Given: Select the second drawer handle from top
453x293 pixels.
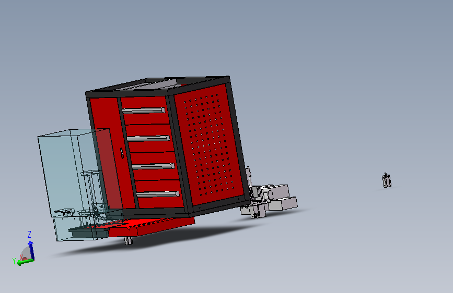Looking at the screenshot, I should [148, 139].
